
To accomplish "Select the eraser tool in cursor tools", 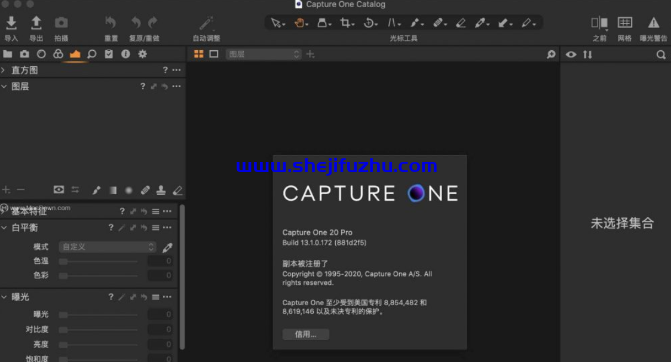I will (x=461, y=23).
